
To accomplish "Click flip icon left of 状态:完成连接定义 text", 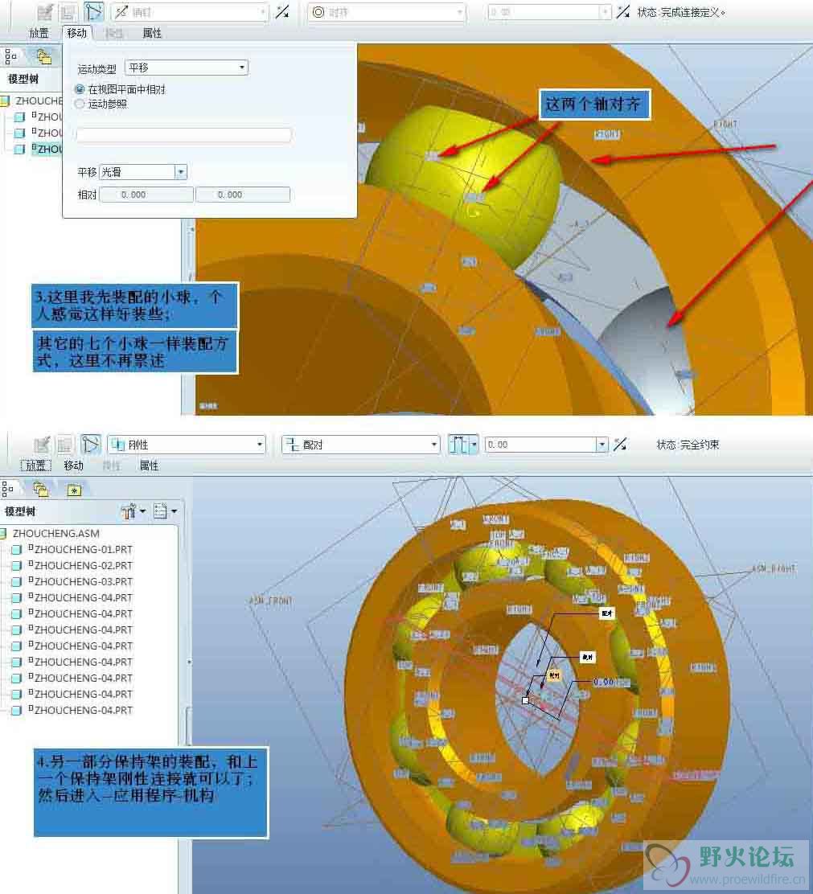I will pyautogui.click(x=623, y=12).
